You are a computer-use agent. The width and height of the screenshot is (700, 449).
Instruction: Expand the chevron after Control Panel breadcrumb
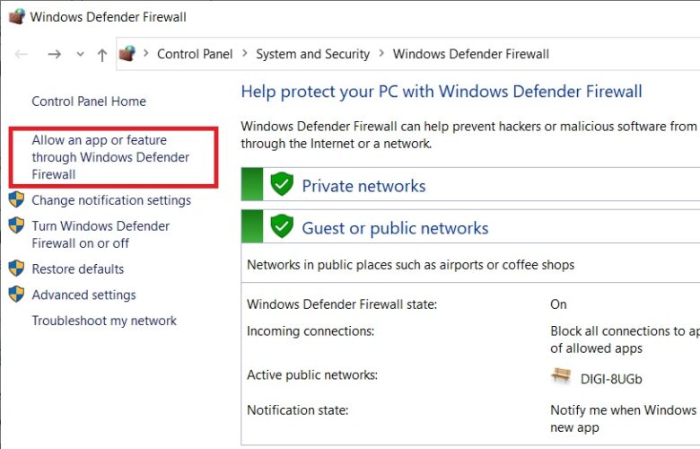(245, 54)
